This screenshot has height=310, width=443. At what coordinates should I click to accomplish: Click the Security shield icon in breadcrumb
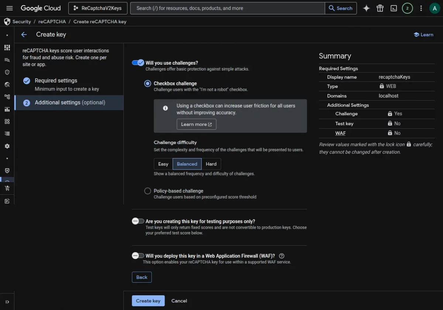coord(7,21)
